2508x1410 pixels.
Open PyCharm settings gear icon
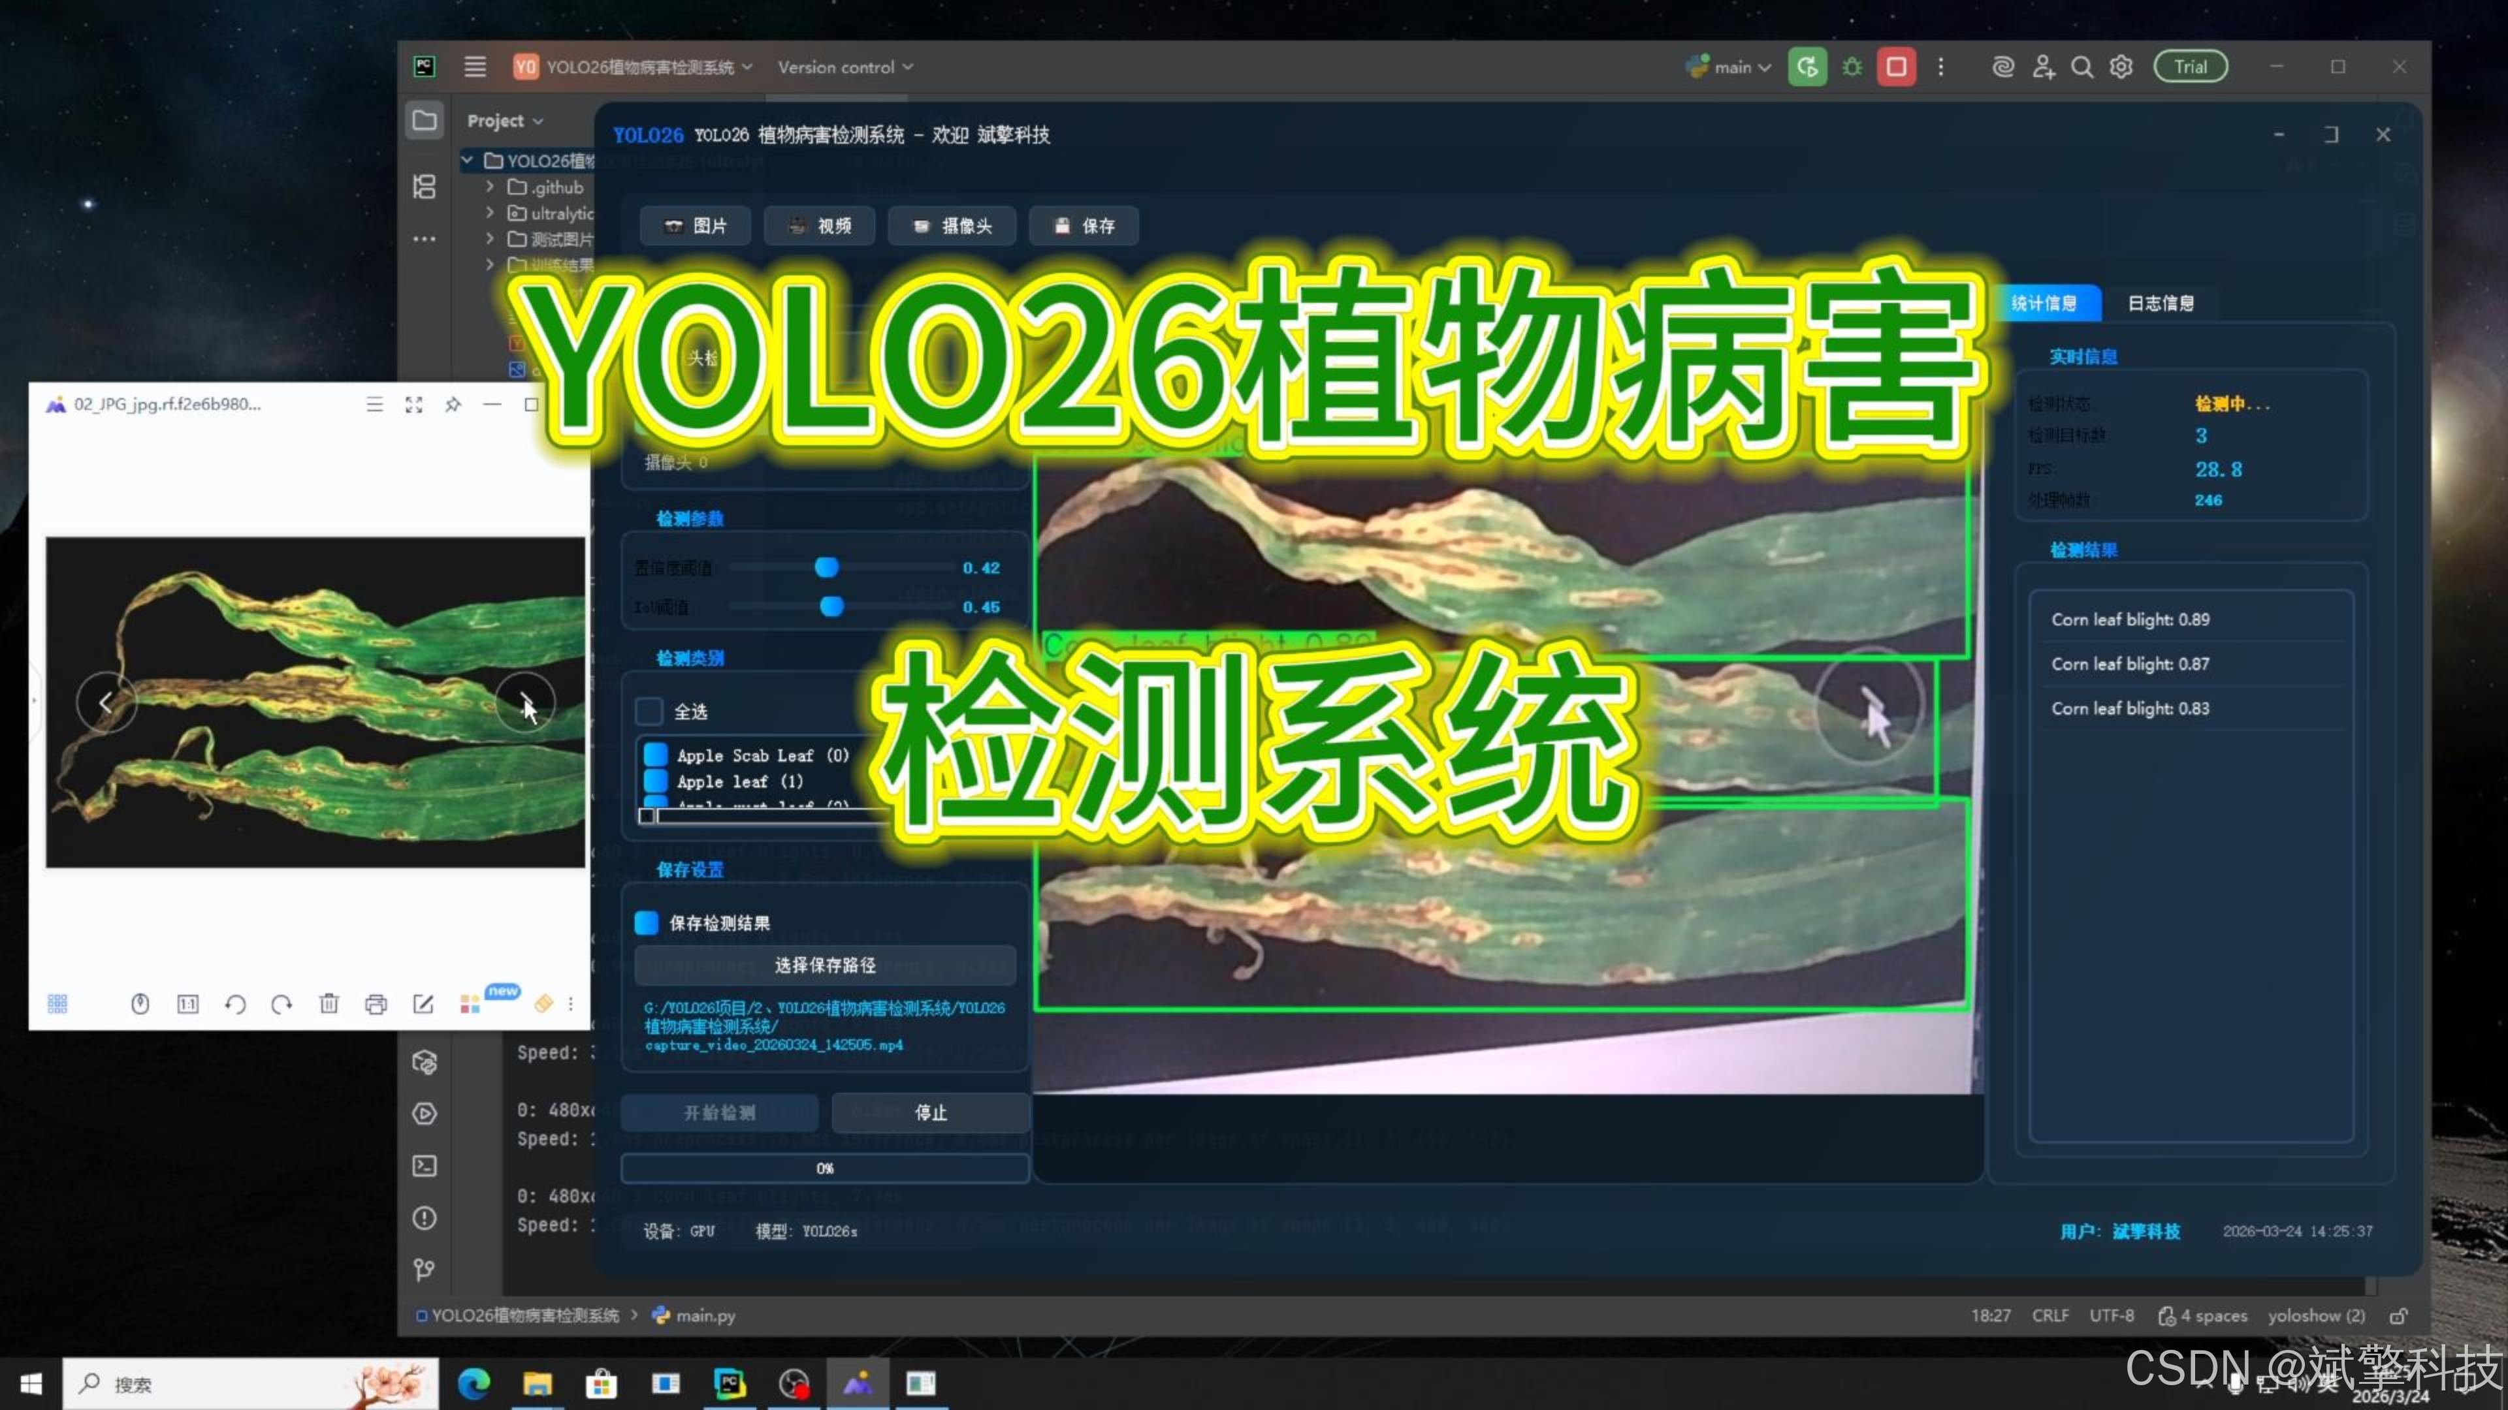(2121, 67)
